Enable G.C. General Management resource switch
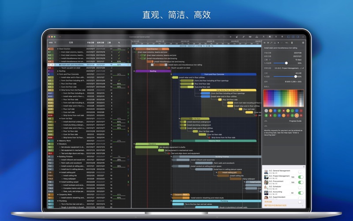The height and width of the screenshot is (221, 353). (300, 172)
